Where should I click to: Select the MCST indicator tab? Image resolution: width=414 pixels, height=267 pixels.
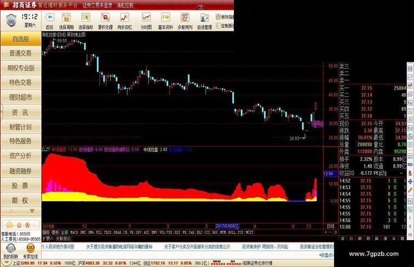tap(249, 232)
